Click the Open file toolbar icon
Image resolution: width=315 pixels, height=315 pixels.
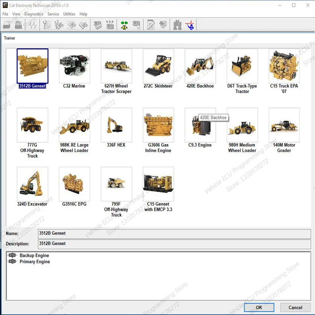click(7, 25)
